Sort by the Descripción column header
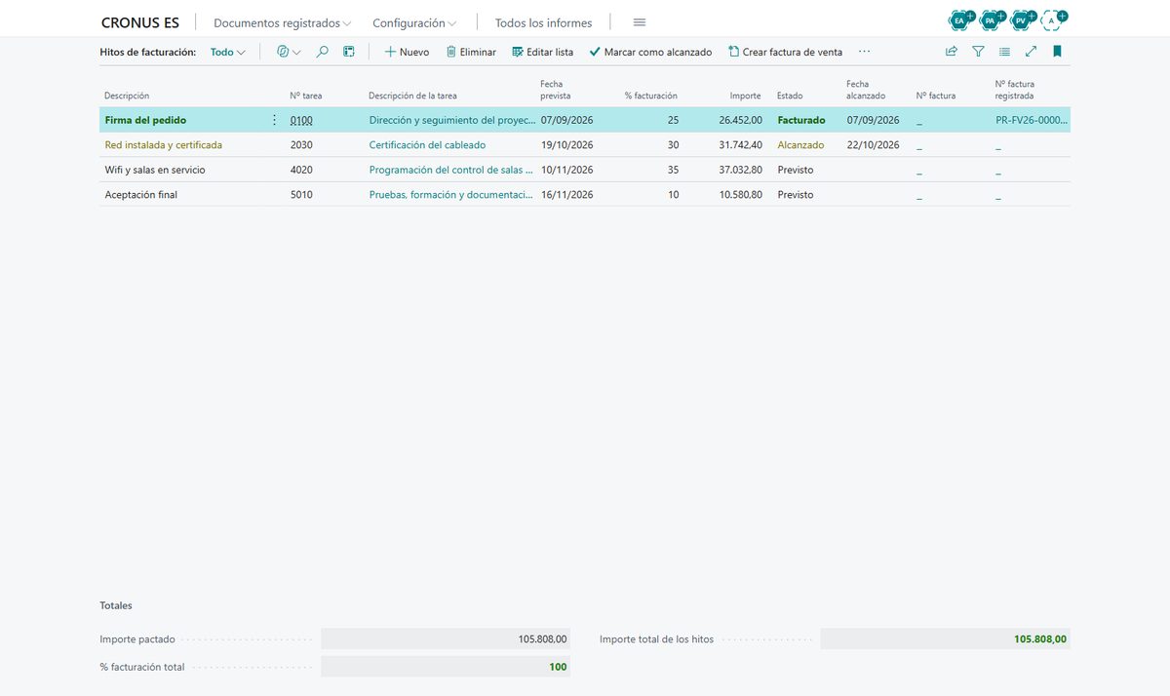The height and width of the screenshot is (696, 1170). 127,96
